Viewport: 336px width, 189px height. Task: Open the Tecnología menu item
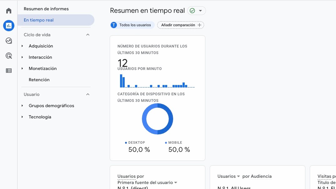tap(40, 117)
